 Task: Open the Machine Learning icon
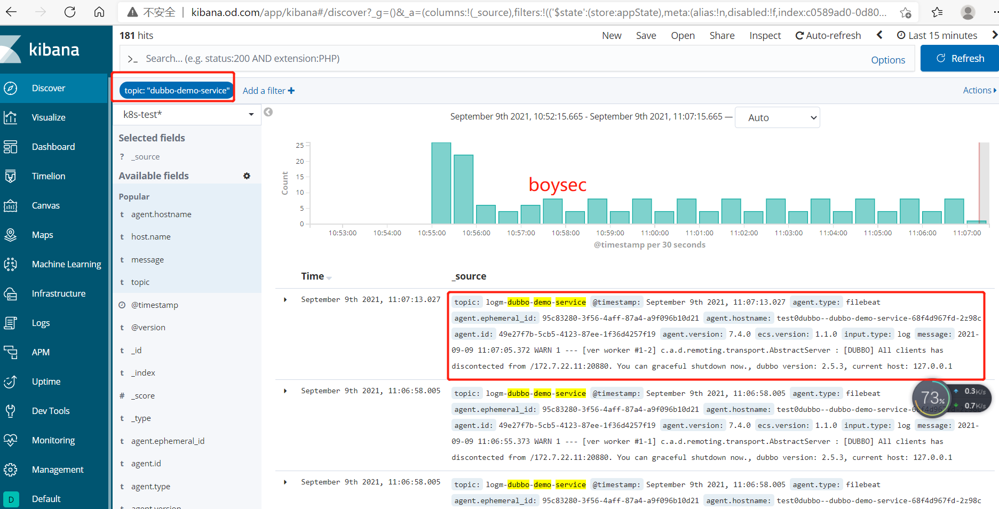click(x=11, y=264)
